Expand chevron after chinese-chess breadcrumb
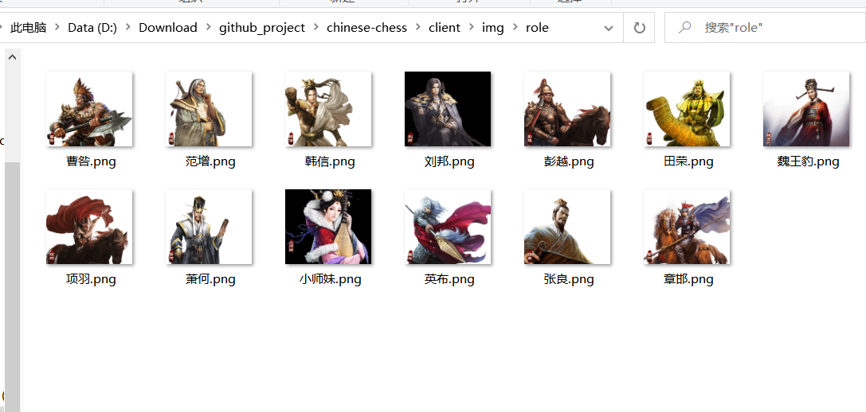866x412 pixels. (418, 28)
